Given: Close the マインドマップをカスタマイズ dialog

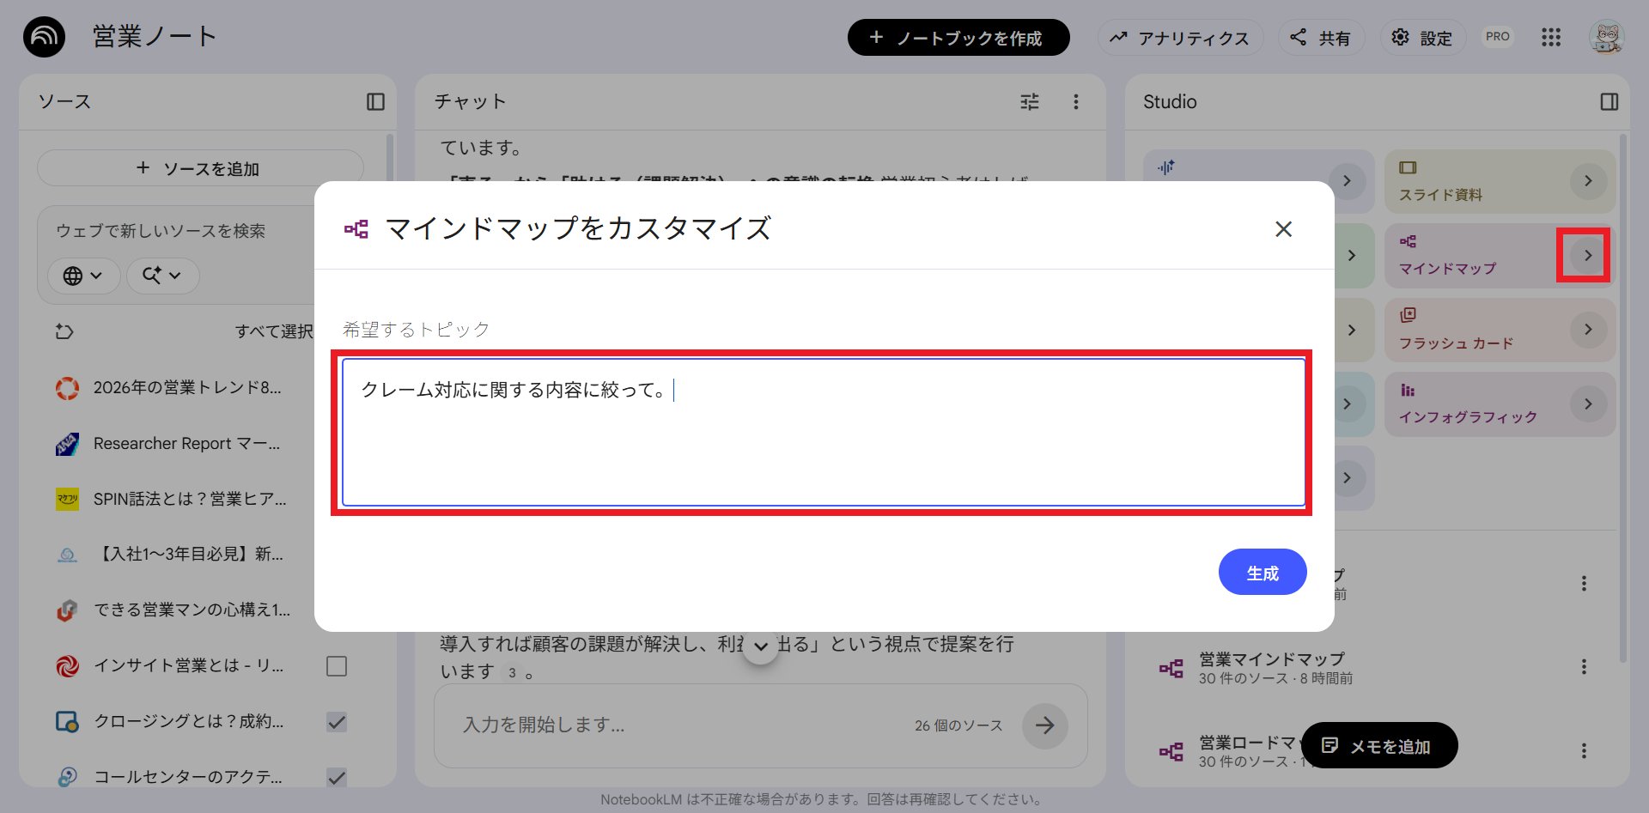Looking at the screenshot, I should coord(1283,229).
